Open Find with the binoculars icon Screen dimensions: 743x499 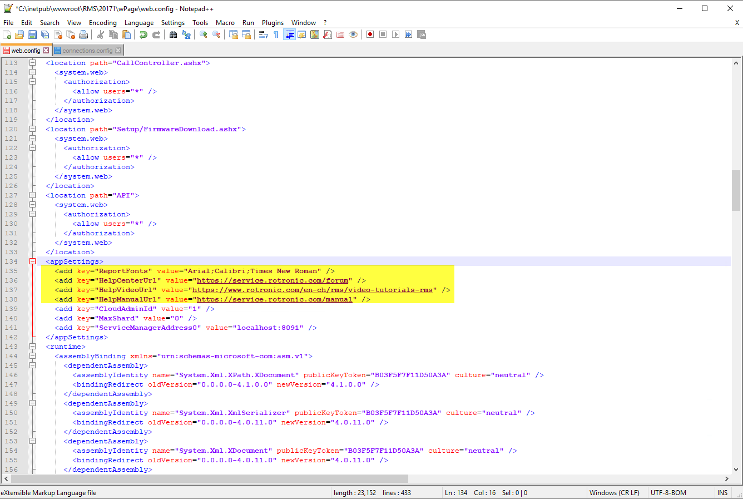click(174, 34)
